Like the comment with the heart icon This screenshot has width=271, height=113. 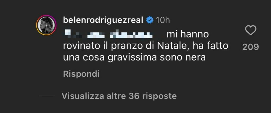(251, 31)
